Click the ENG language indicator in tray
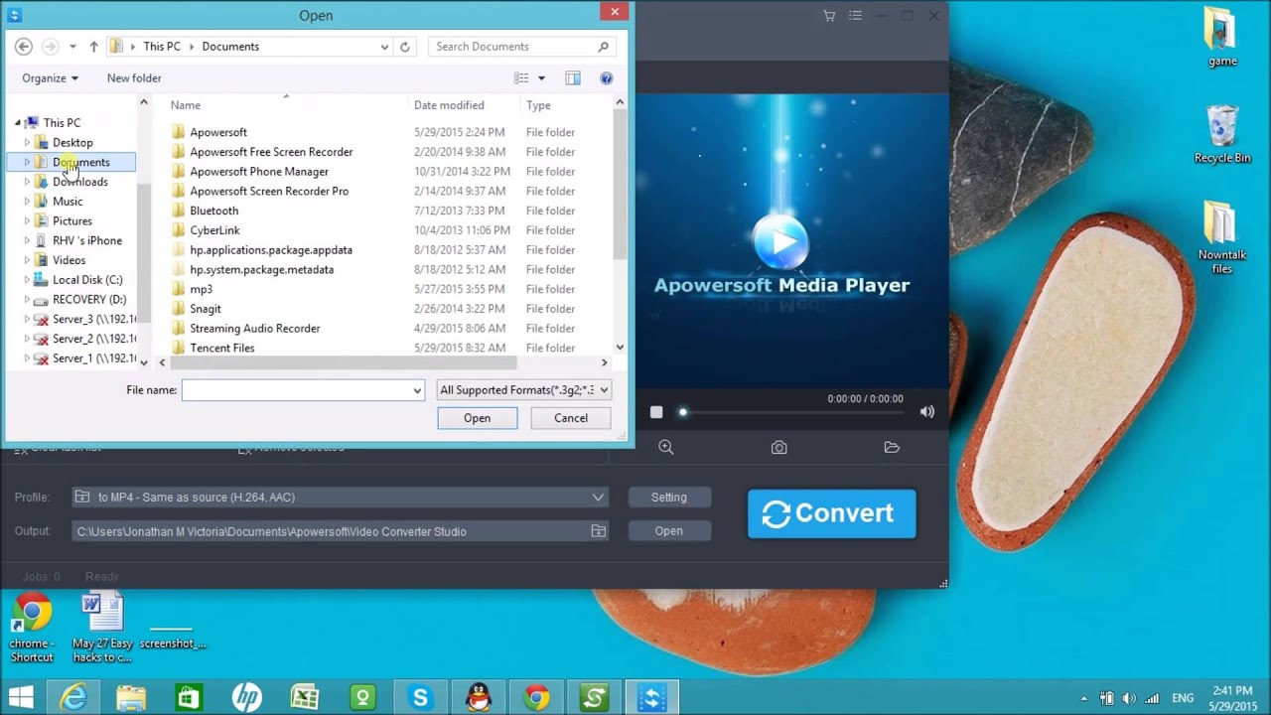 point(1183,698)
